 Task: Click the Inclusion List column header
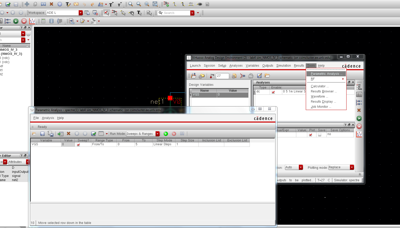click(x=211, y=140)
